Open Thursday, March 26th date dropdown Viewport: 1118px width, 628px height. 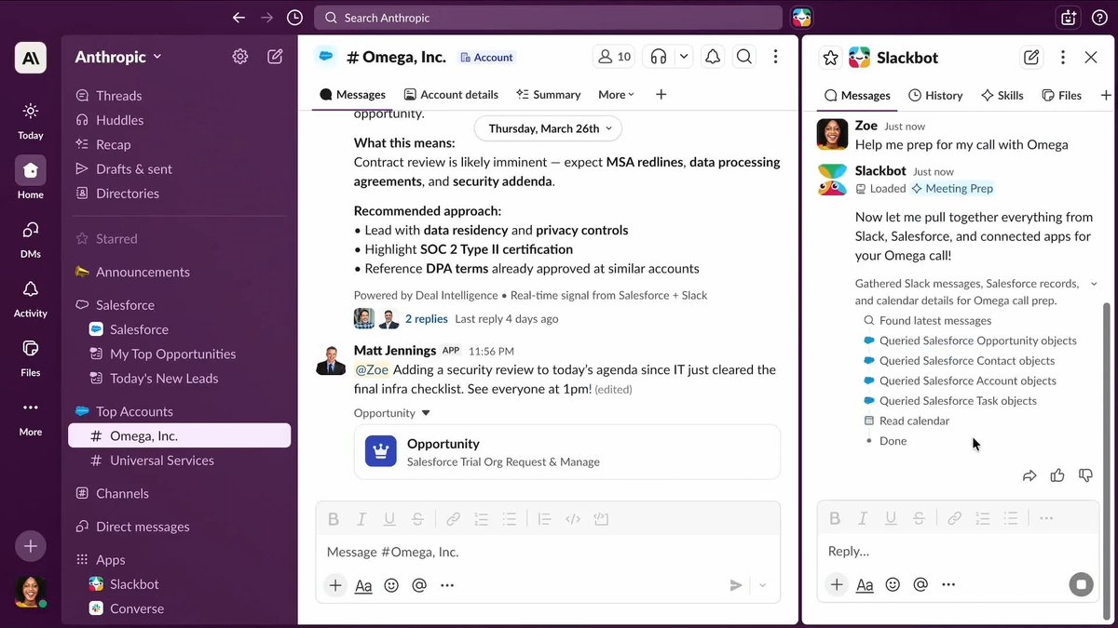point(548,128)
